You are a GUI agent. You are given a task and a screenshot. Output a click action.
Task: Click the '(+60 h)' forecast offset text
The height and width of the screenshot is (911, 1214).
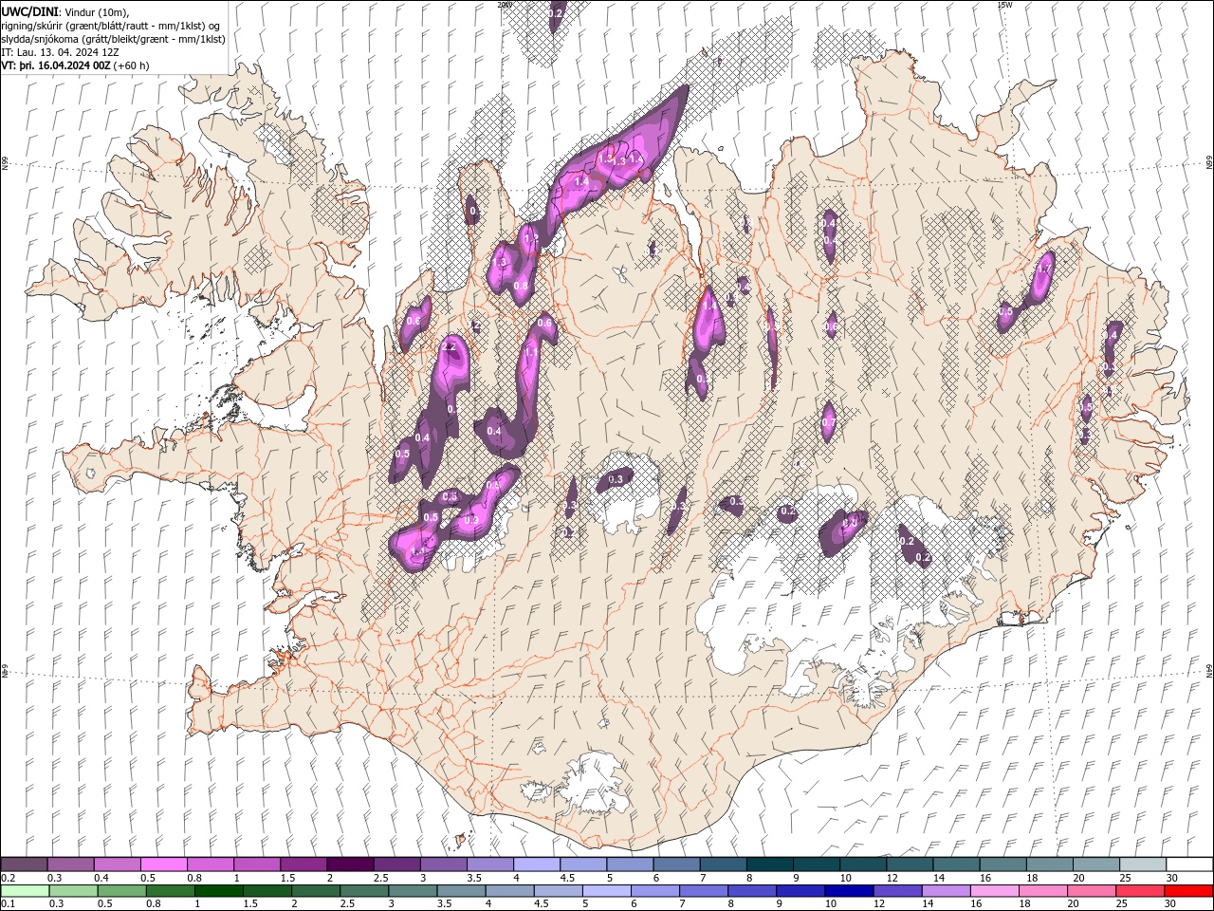[x=132, y=65]
